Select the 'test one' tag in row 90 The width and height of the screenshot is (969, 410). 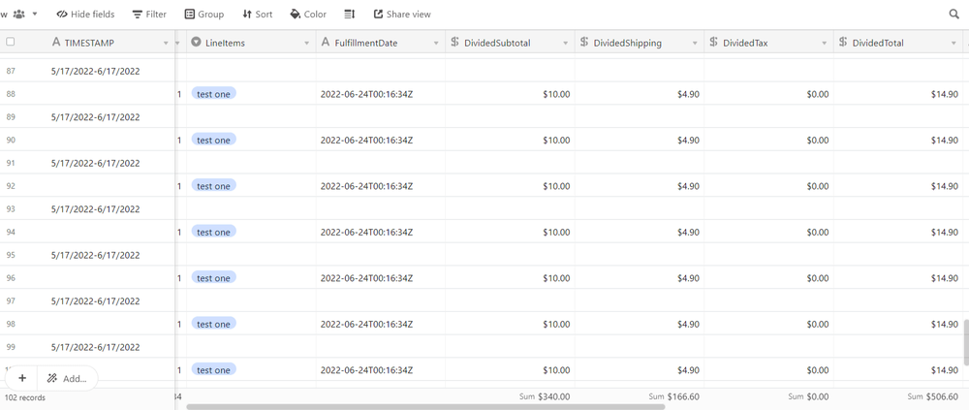point(214,140)
